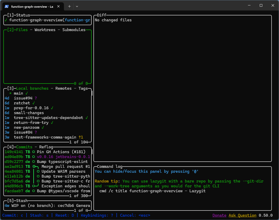Viewport: 279px width, 220px height.
Task: Click the Ask Question link
Action: pyautogui.click(x=243, y=215)
